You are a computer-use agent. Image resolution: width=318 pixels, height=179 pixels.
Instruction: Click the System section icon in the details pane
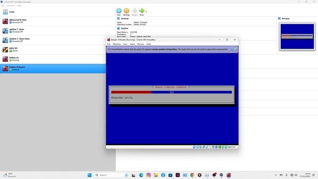118,28
